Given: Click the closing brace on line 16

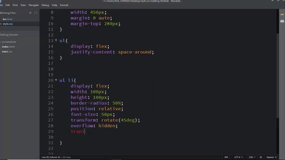Looking at the screenshot, I should [x=61, y=58].
